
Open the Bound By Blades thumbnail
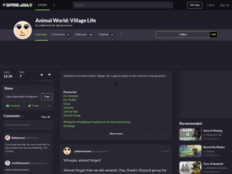190,151
